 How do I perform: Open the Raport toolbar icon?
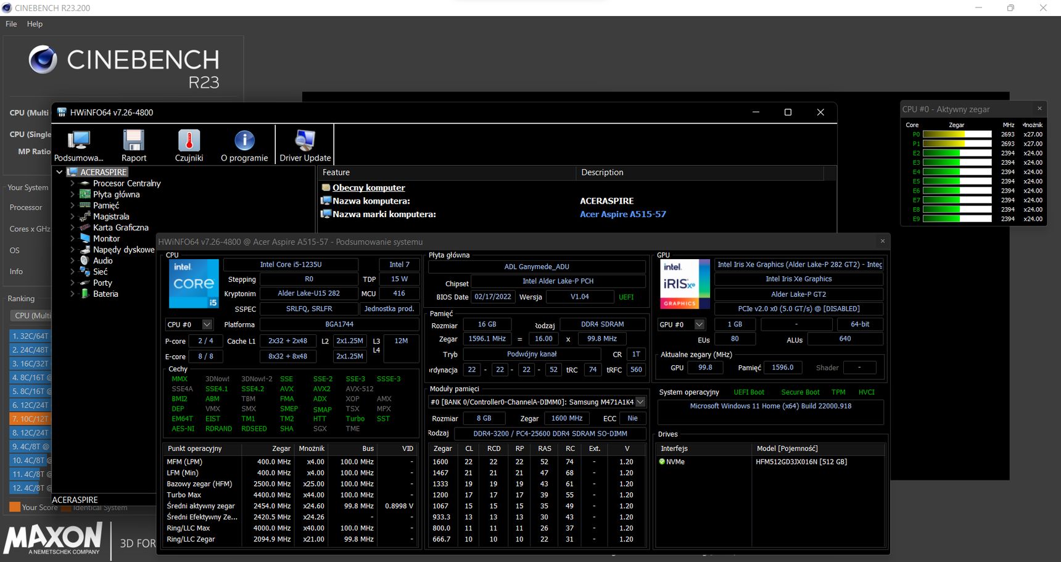coord(134,141)
